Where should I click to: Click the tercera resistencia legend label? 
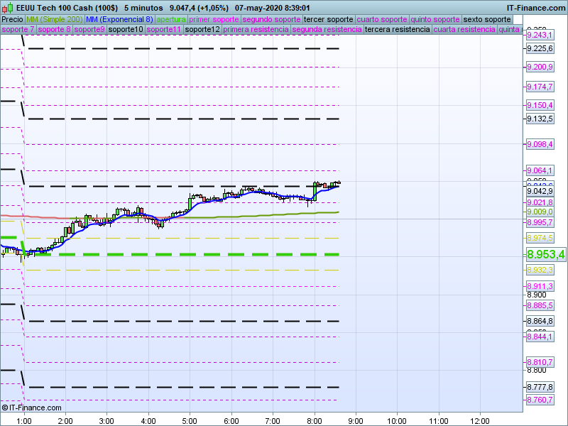tap(396, 30)
